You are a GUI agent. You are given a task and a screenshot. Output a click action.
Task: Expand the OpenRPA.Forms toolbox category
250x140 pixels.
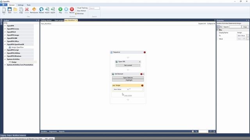(x=5, y=29)
